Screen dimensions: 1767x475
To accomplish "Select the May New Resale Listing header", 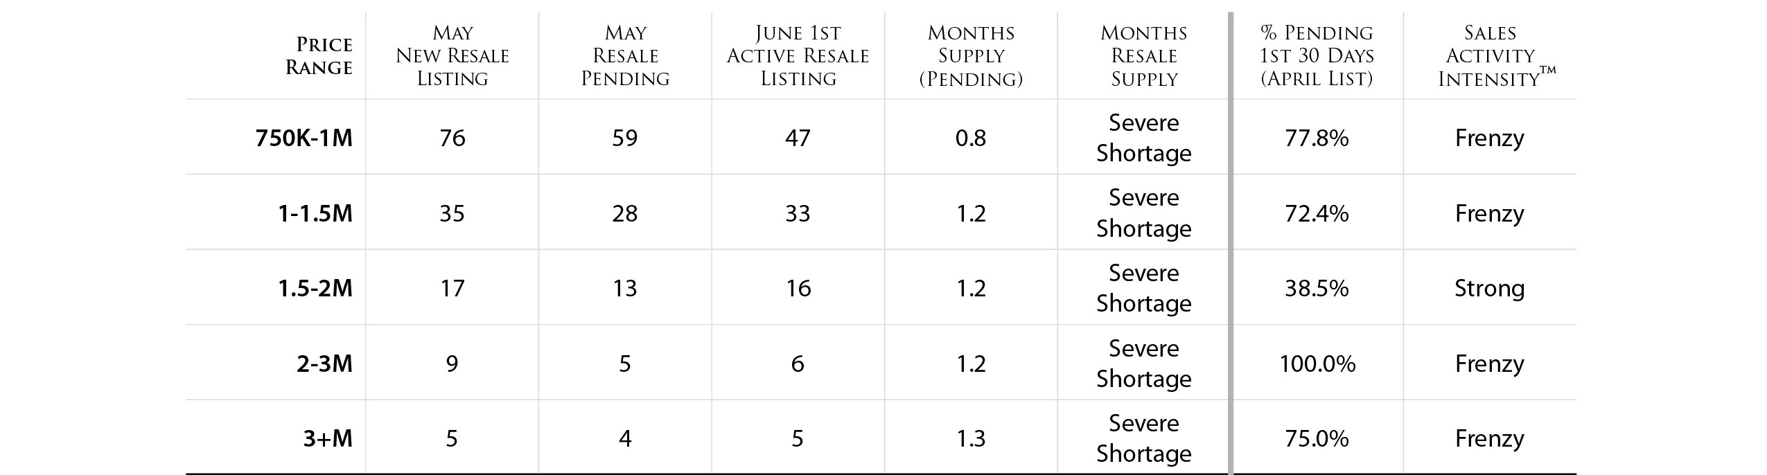I will 452,55.
